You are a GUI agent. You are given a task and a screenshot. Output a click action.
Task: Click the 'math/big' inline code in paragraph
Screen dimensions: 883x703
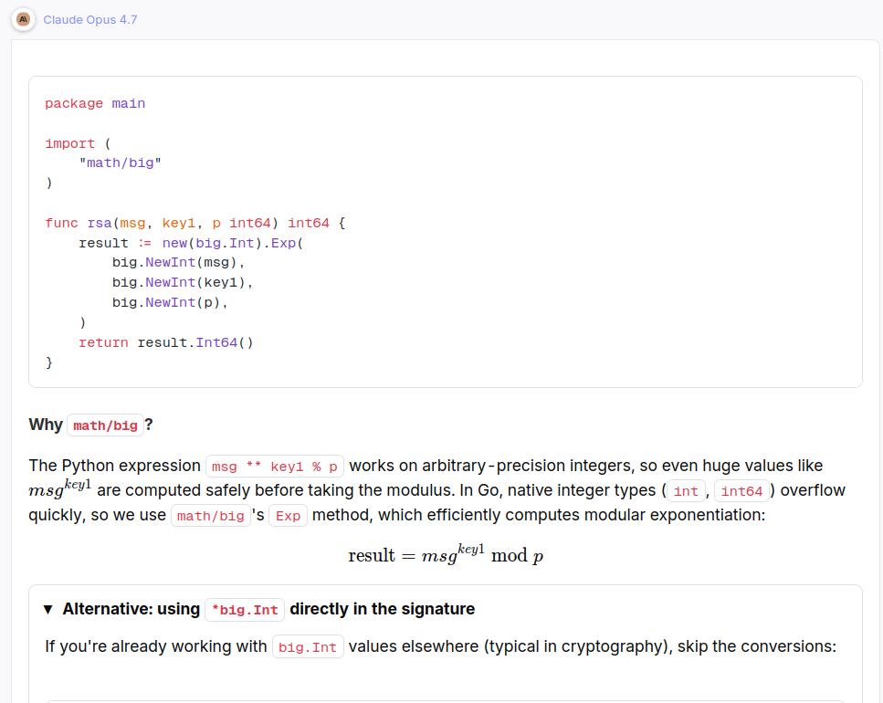point(211,516)
